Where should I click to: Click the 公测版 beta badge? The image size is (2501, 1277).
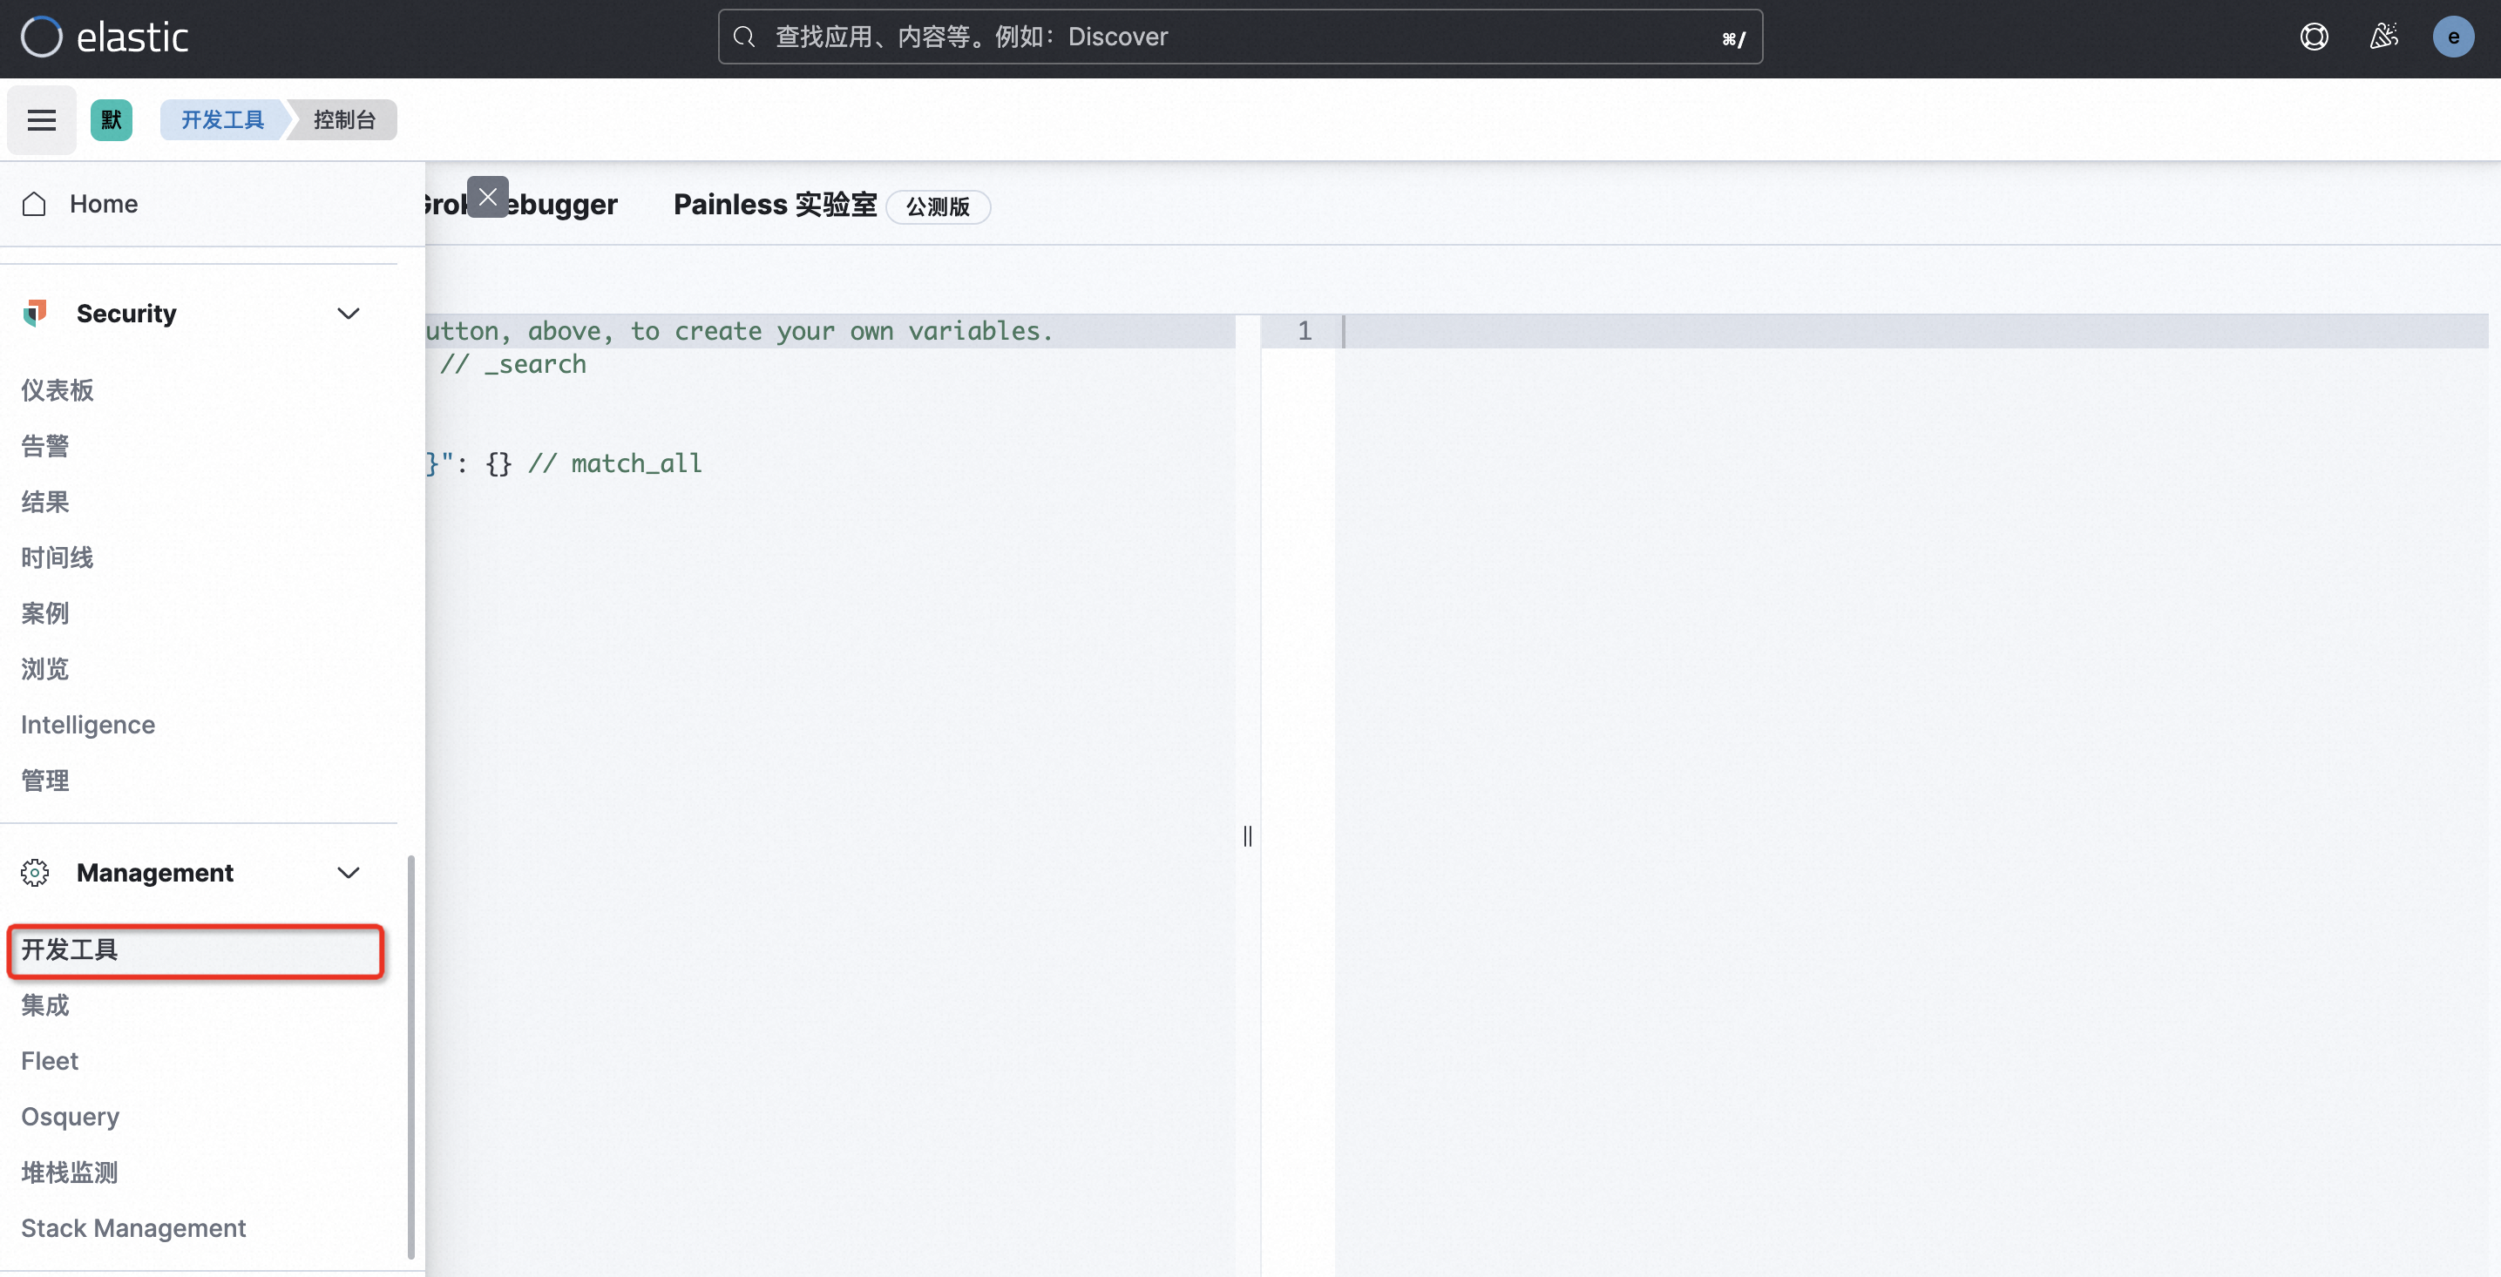[938, 206]
